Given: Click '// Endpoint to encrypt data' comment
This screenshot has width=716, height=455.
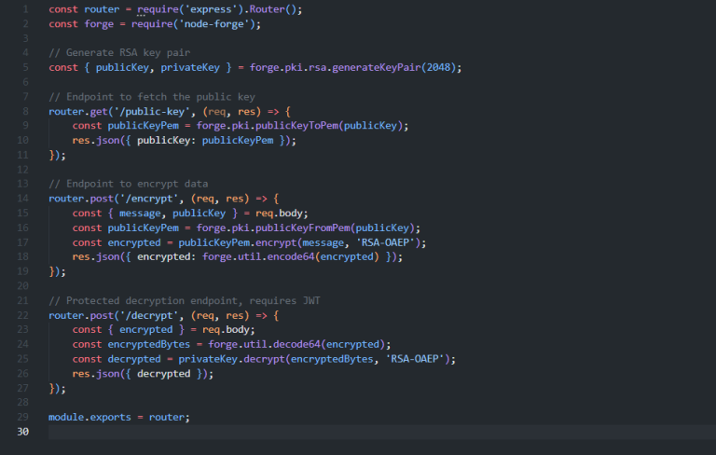Looking at the screenshot, I should click(x=129, y=184).
